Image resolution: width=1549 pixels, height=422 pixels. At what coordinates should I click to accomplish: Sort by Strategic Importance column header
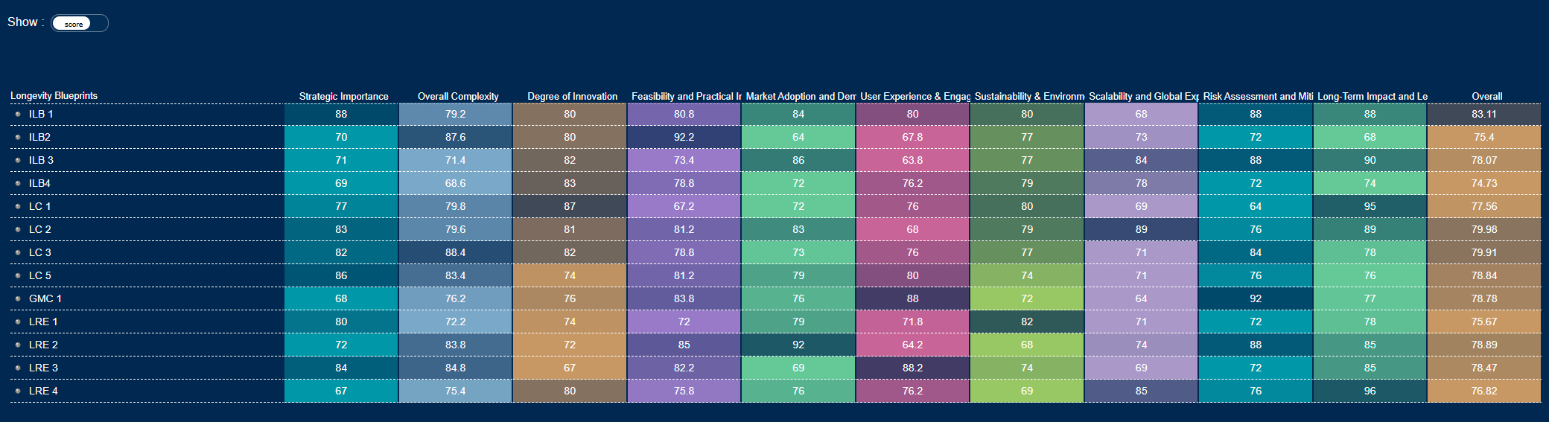pyautogui.click(x=343, y=96)
